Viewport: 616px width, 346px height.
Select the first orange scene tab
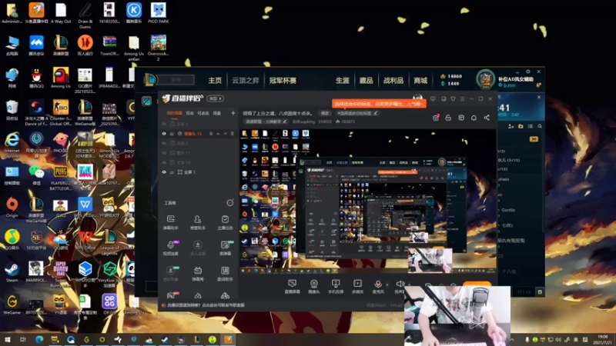pos(175,113)
